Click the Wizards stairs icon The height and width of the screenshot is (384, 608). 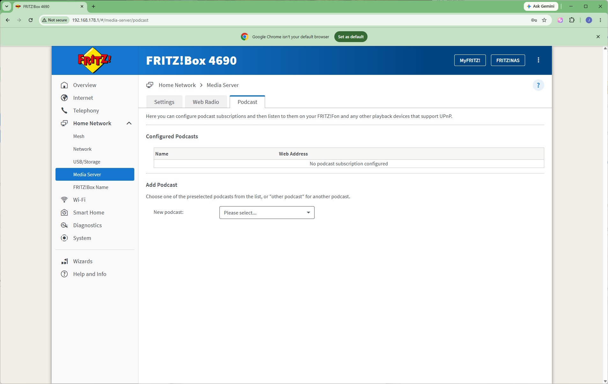click(64, 261)
